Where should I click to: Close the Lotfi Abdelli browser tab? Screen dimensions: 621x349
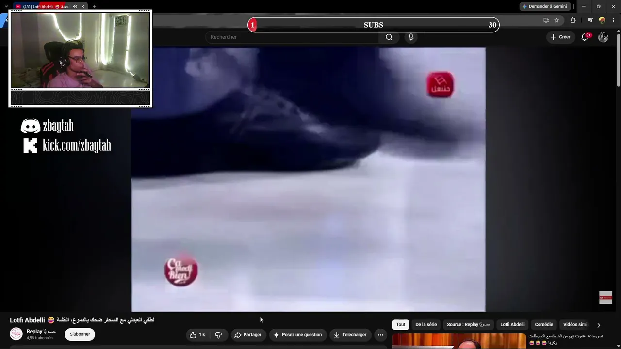click(83, 6)
